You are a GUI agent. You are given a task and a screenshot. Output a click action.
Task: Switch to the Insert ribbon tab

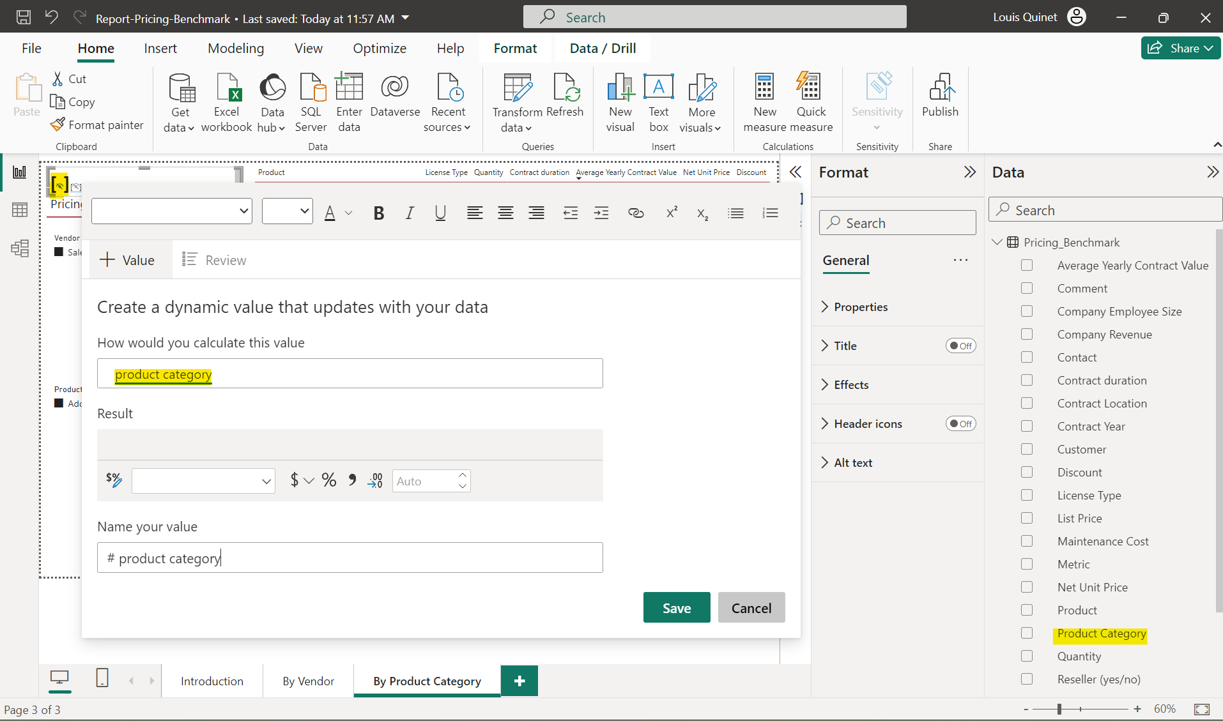click(160, 49)
